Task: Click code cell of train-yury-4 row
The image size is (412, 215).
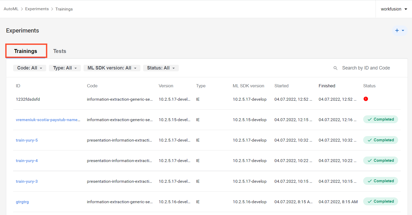Action: (x=119, y=160)
